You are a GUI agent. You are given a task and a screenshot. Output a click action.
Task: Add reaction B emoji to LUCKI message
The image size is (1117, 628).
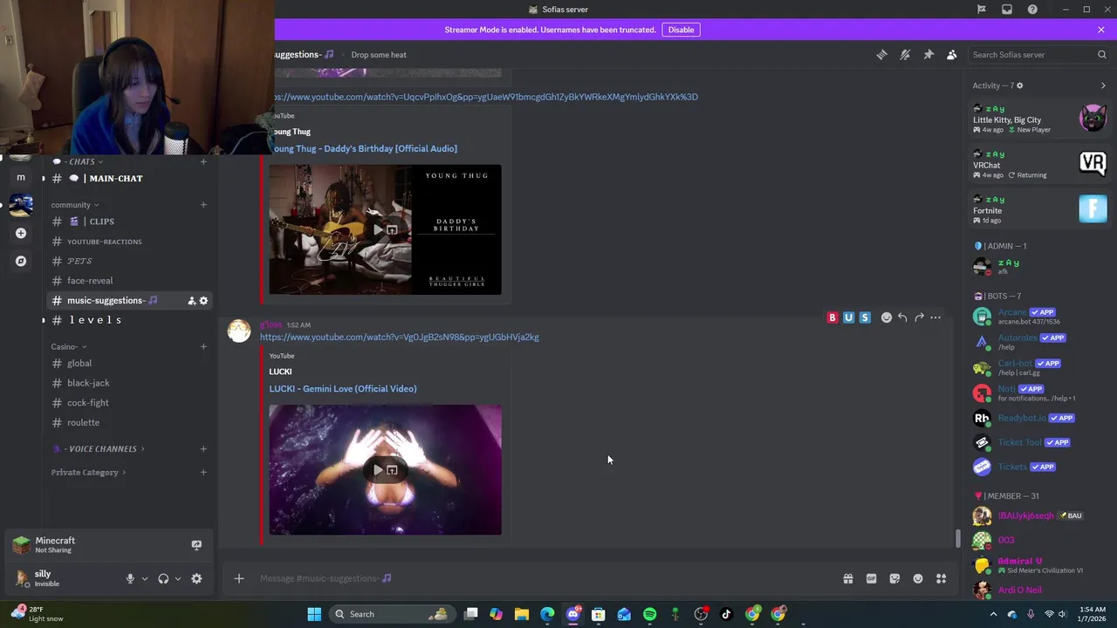coord(833,317)
